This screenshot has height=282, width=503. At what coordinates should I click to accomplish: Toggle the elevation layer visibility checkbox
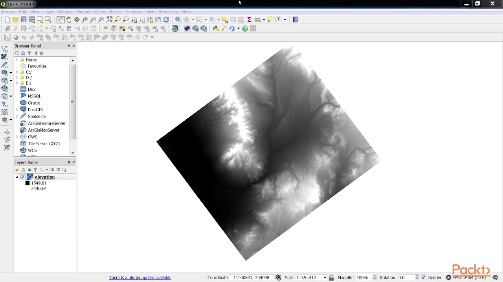pyautogui.click(x=23, y=177)
